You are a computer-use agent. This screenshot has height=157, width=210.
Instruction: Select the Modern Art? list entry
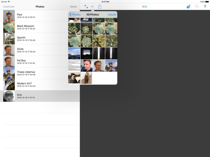point(40,85)
